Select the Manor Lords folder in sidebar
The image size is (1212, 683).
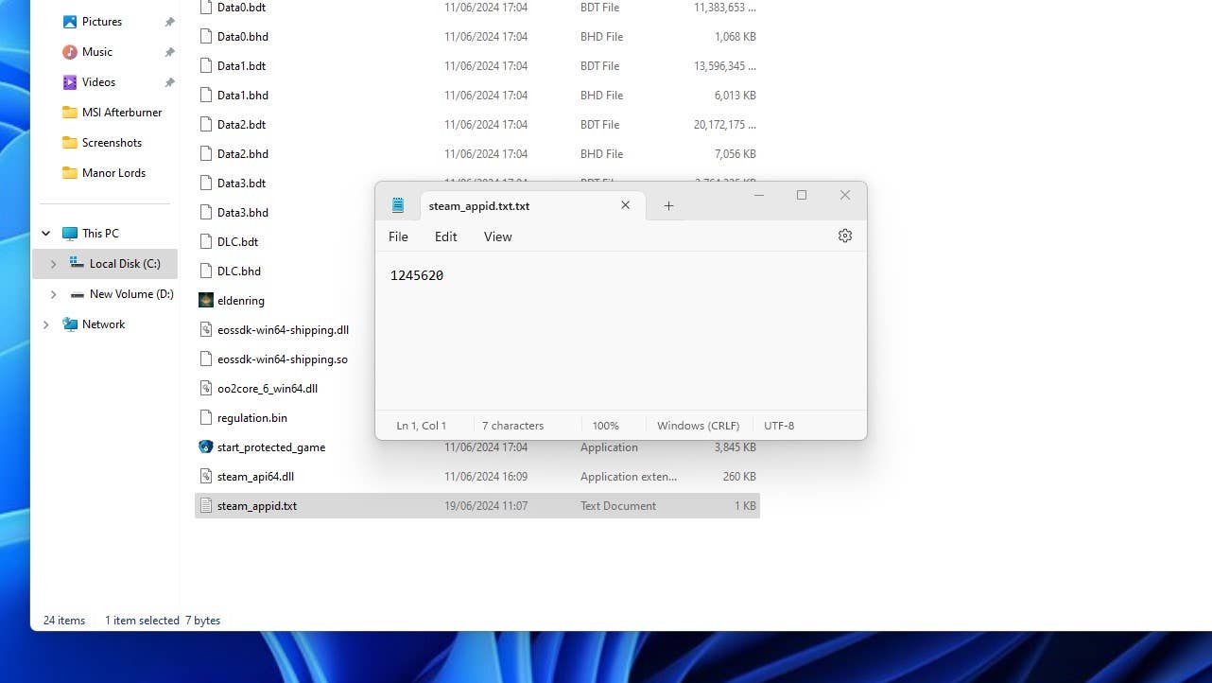pyautogui.click(x=113, y=173)
